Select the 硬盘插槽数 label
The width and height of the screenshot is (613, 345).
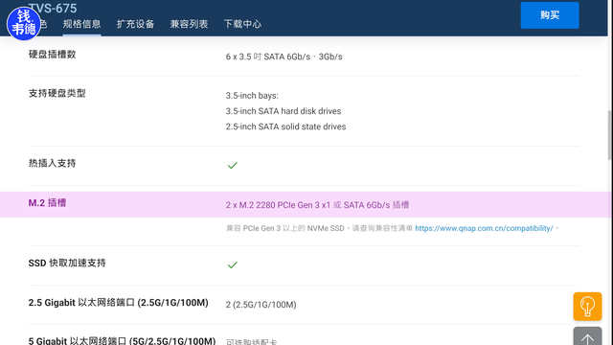point(52,55)
